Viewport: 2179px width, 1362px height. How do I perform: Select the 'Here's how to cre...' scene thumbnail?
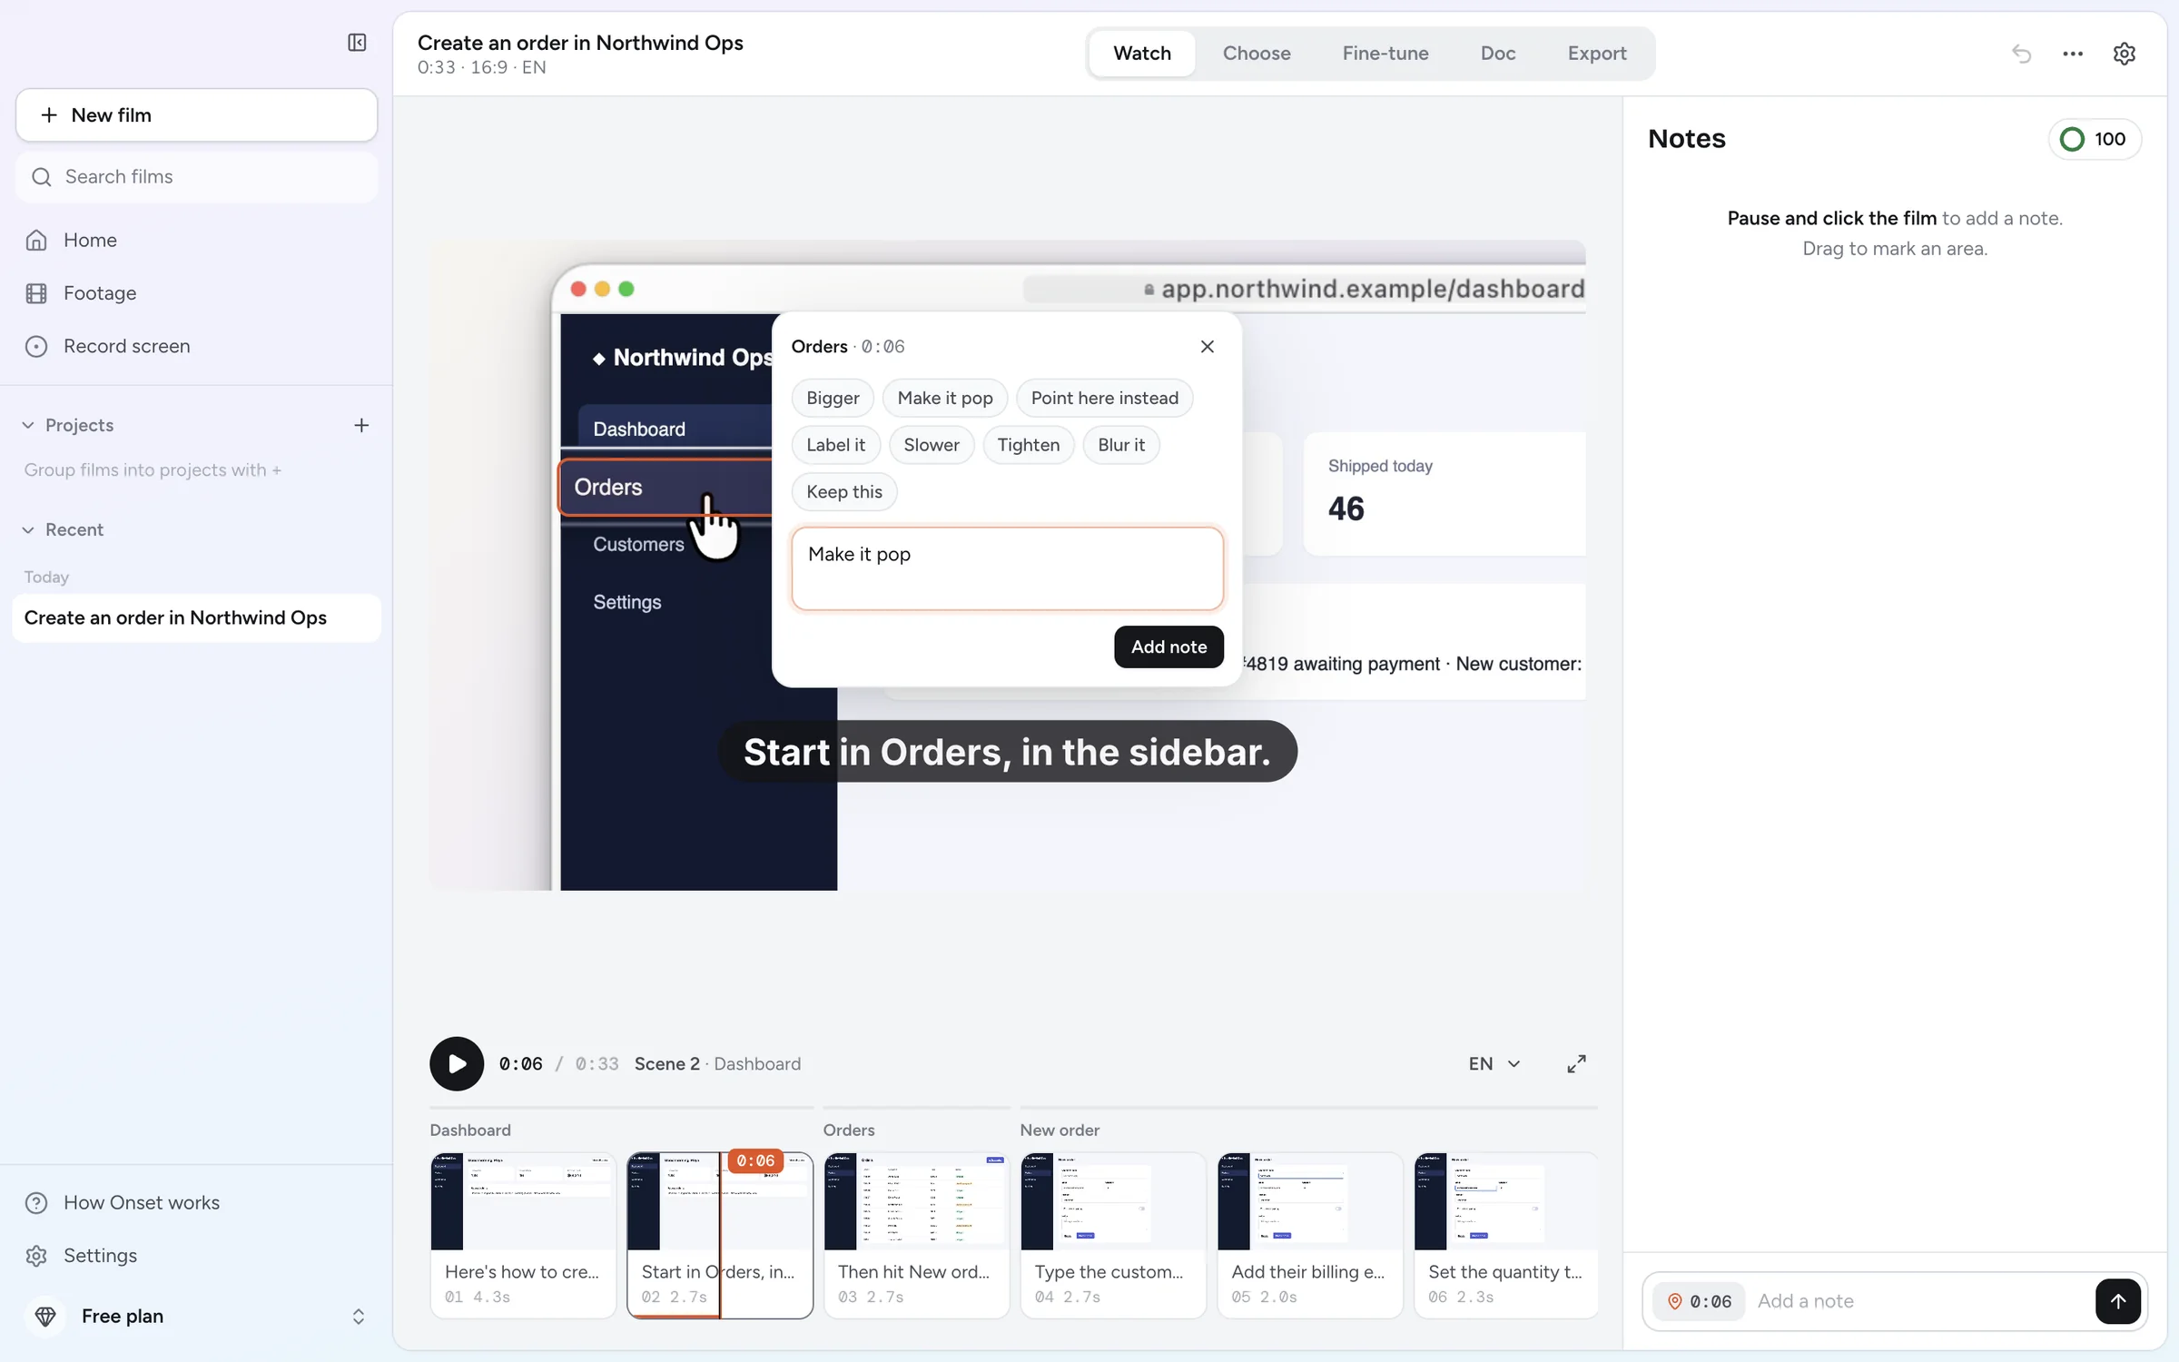tap(523, 1236)
